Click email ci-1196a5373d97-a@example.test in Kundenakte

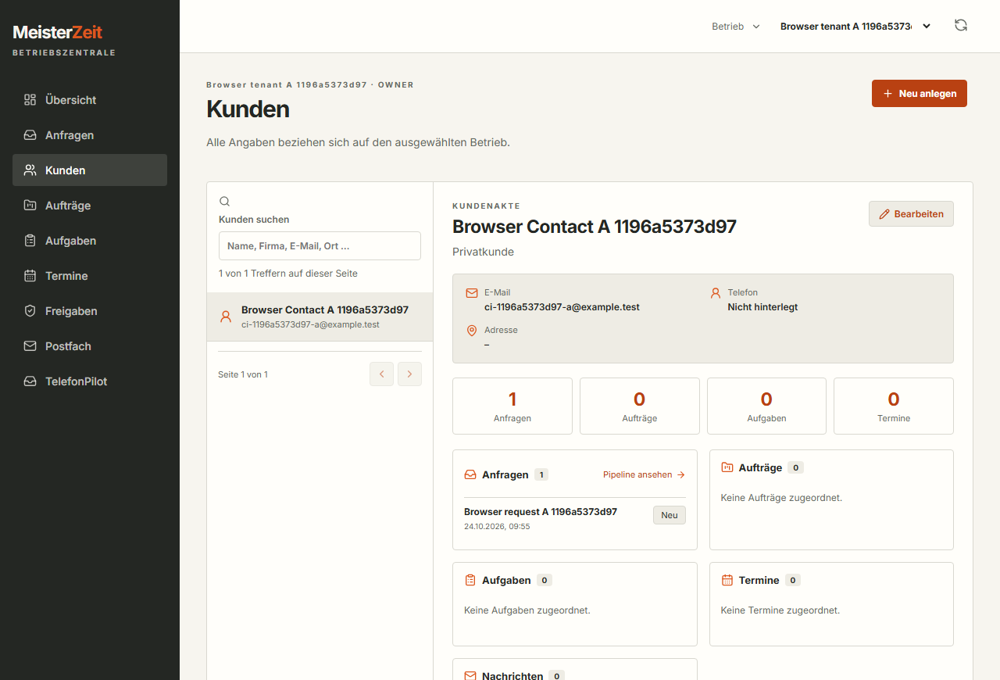(x=562, y=307)
